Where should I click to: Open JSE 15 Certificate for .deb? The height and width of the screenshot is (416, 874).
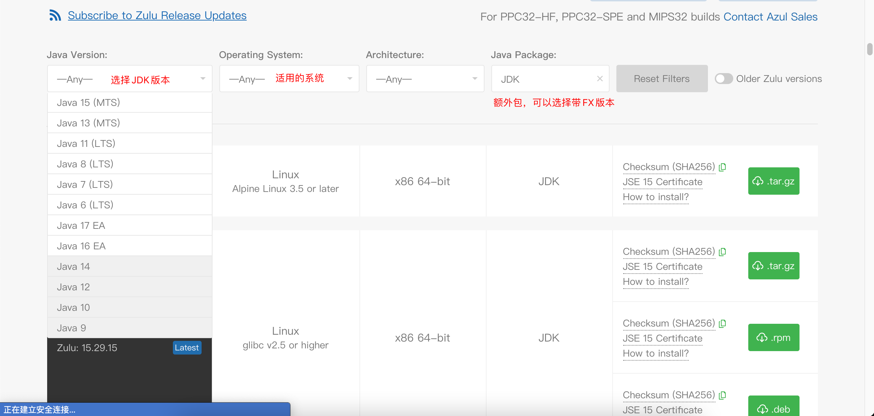click(x=663, y=410)
